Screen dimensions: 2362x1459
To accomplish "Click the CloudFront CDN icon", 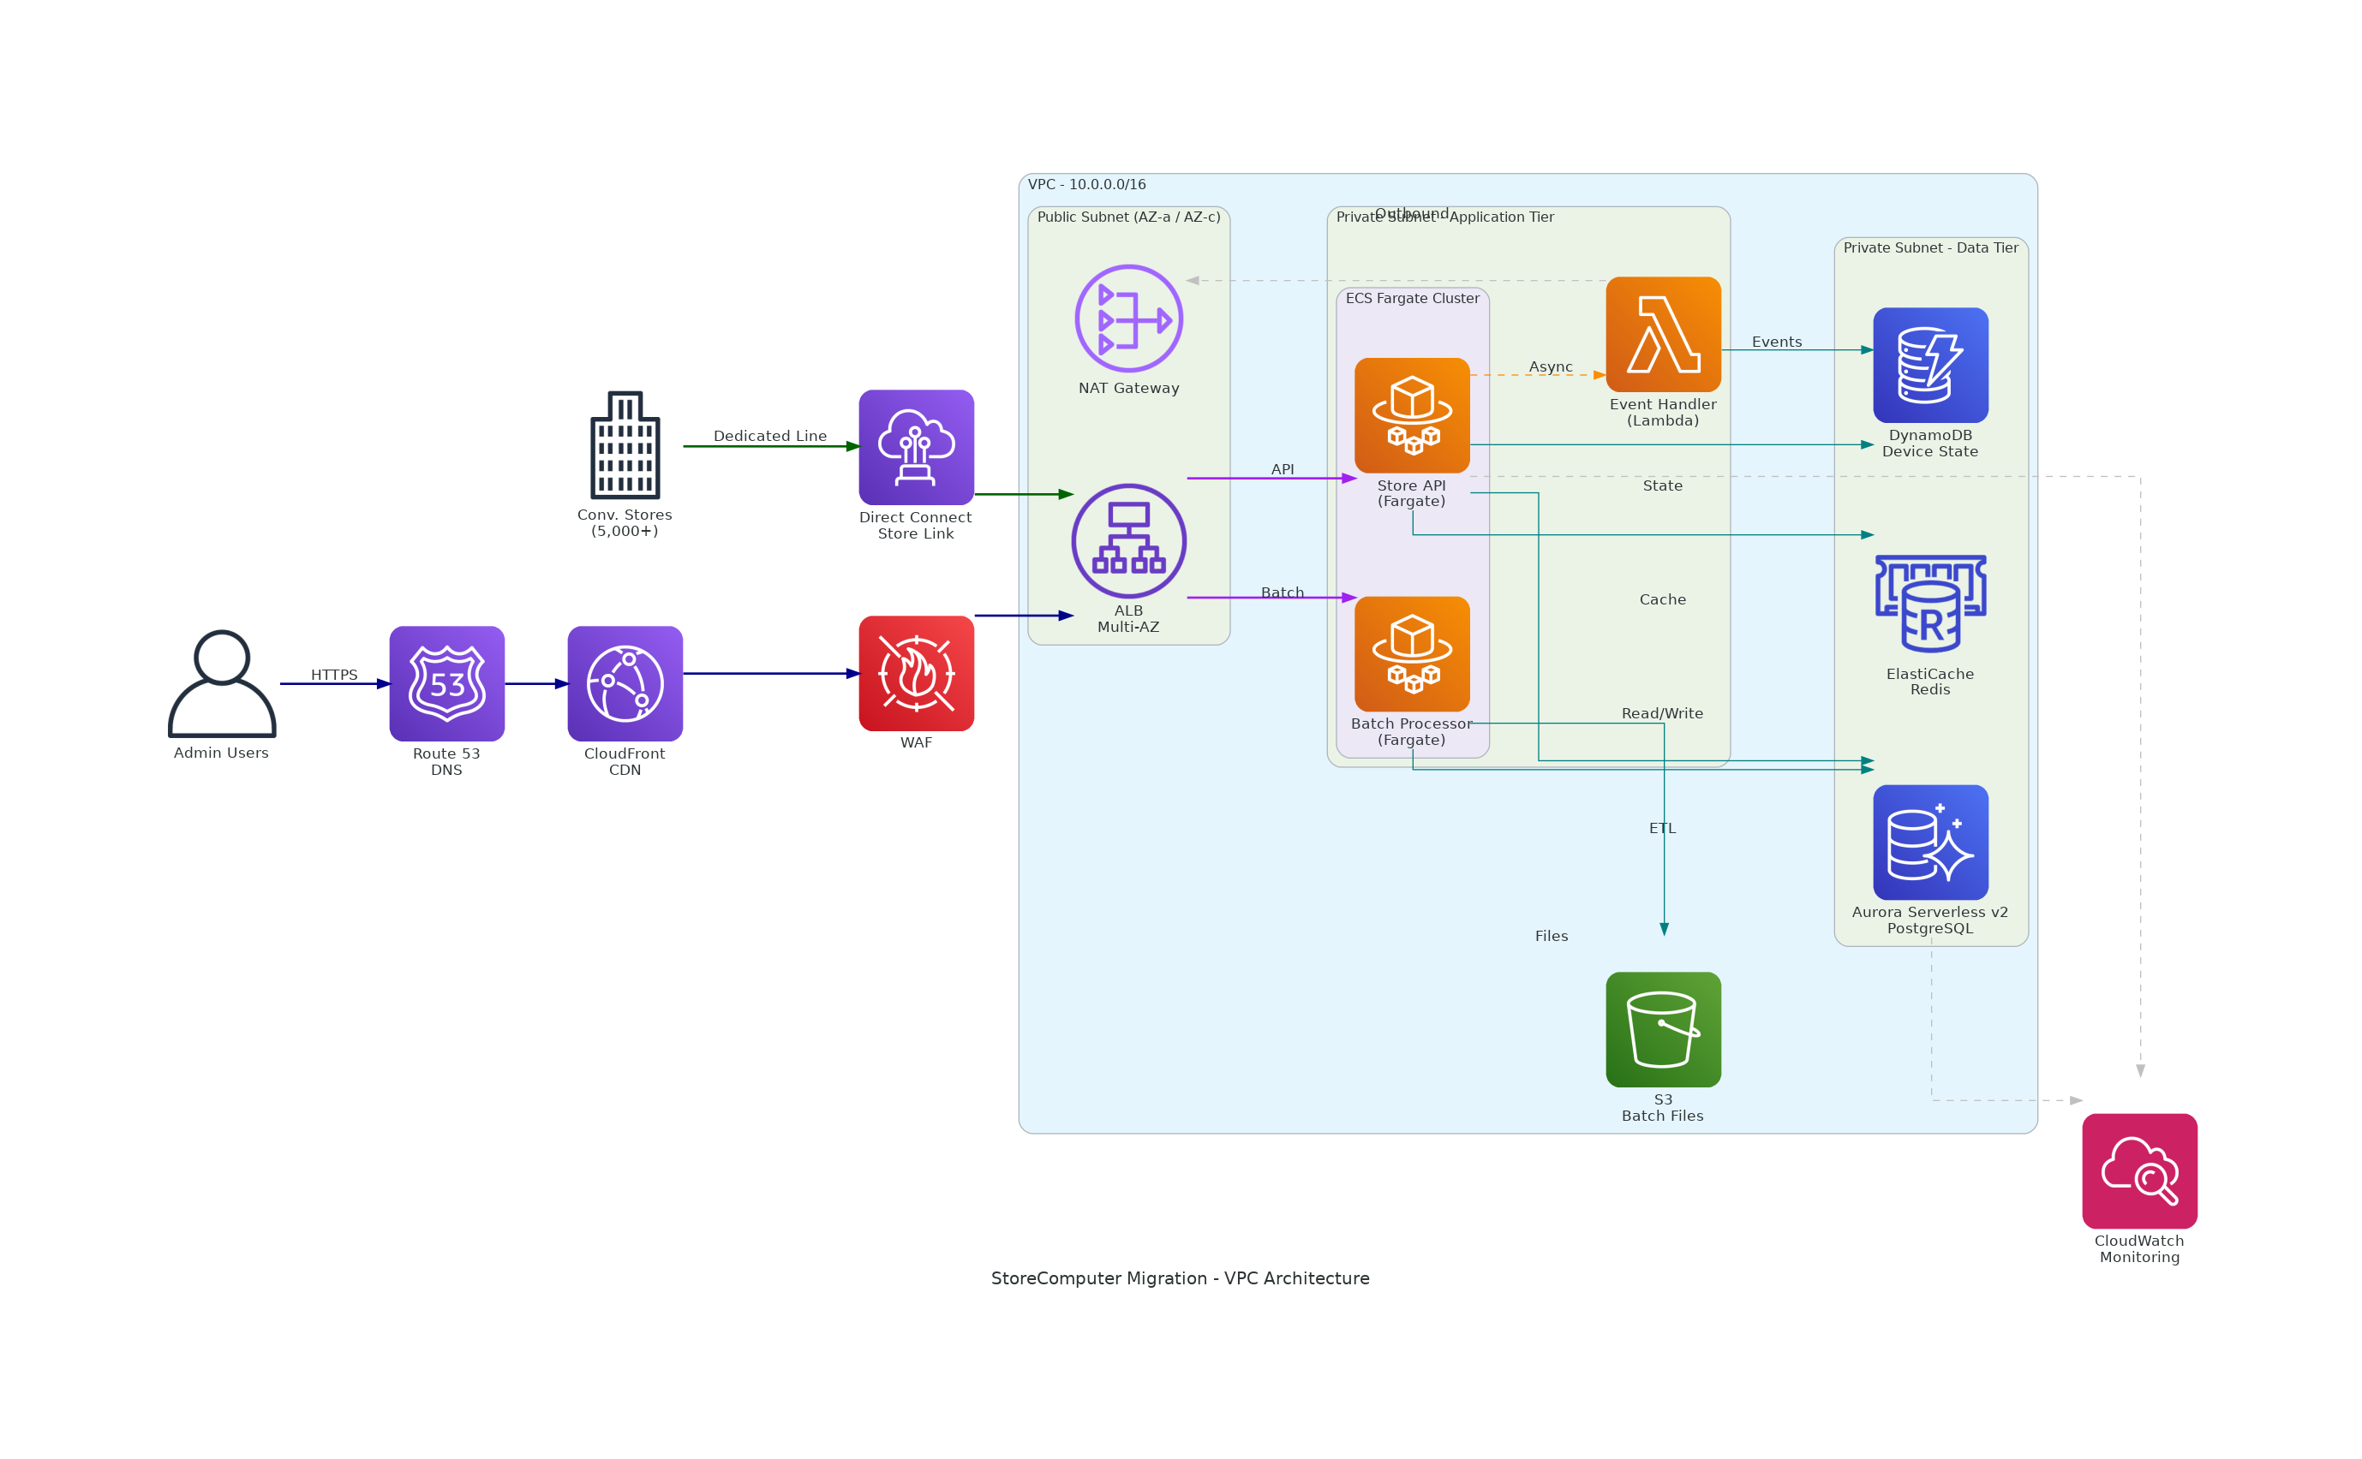I will (x=625, y=687).
